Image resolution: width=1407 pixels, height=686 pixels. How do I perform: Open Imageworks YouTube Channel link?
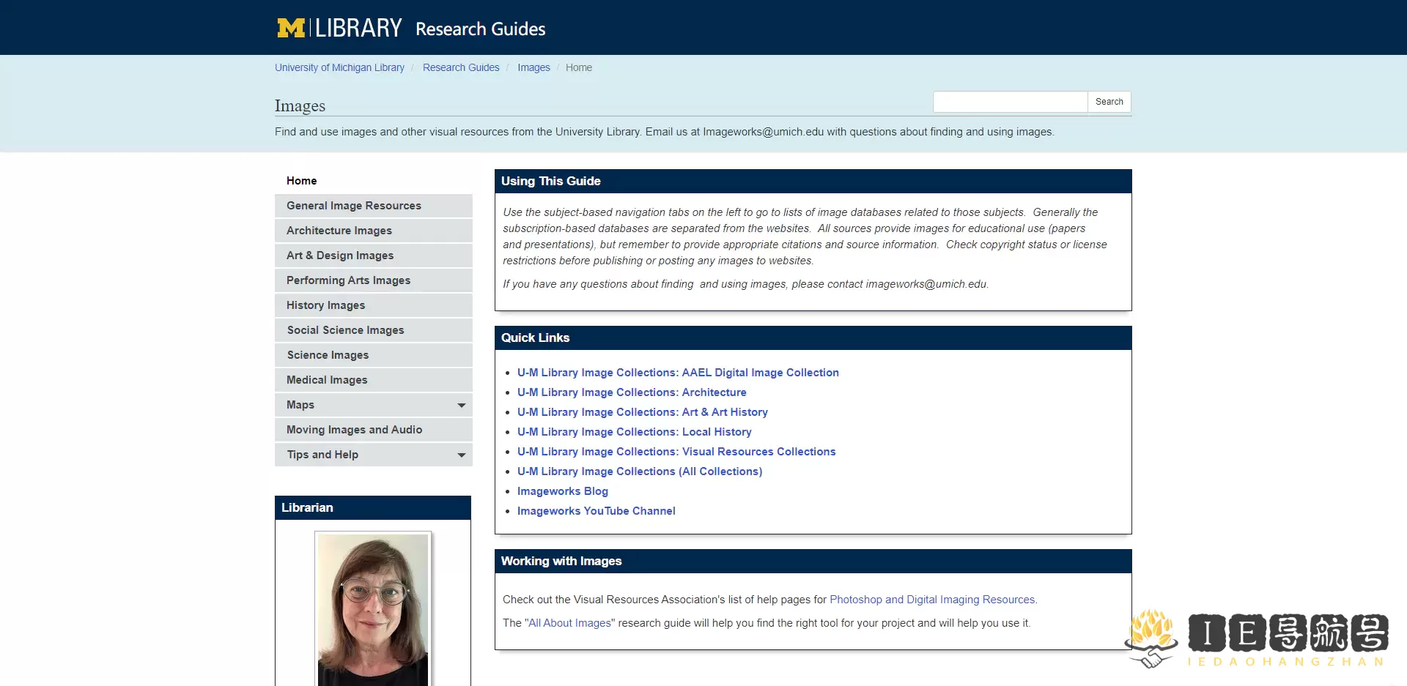(597, 511)
